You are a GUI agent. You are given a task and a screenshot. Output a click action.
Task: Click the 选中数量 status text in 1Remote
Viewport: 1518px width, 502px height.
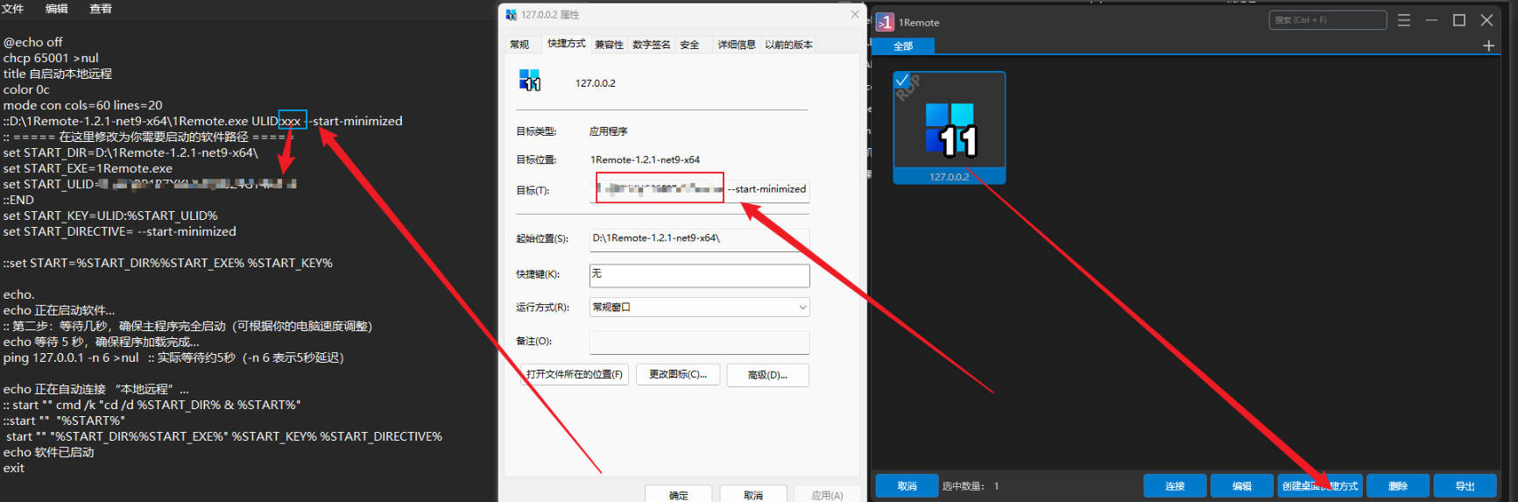pyautogui.click(x=971, y=485)
